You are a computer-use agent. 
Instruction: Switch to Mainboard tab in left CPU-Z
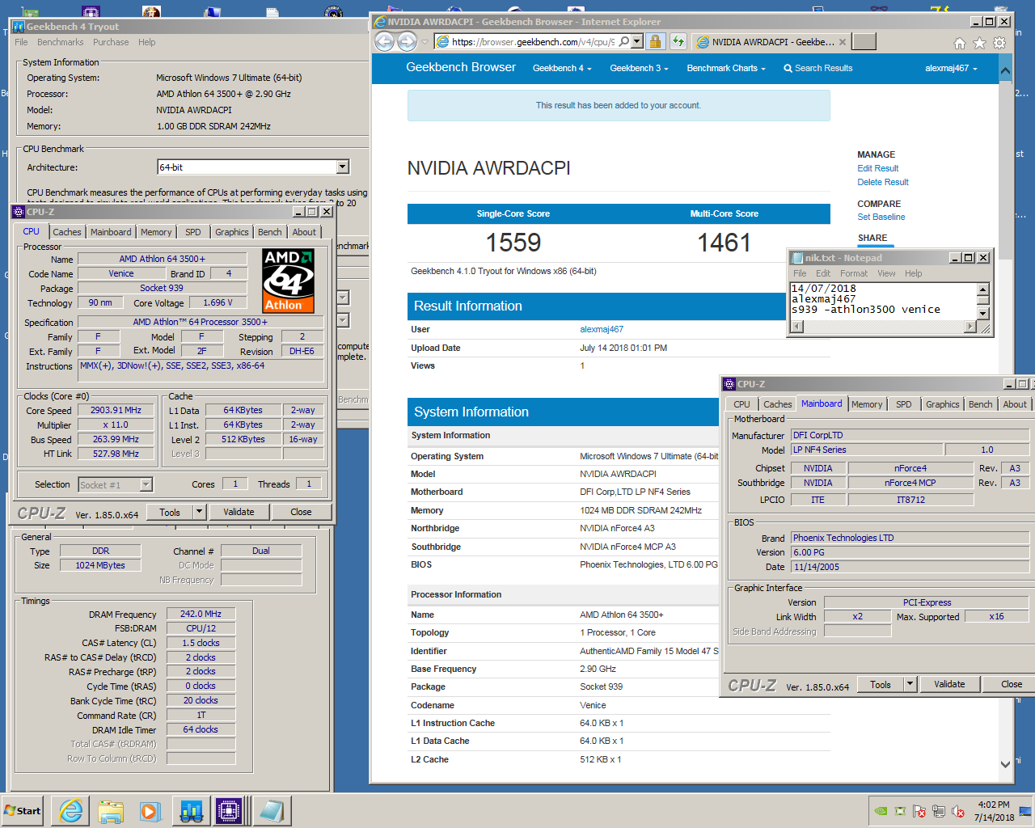point(111,232)
